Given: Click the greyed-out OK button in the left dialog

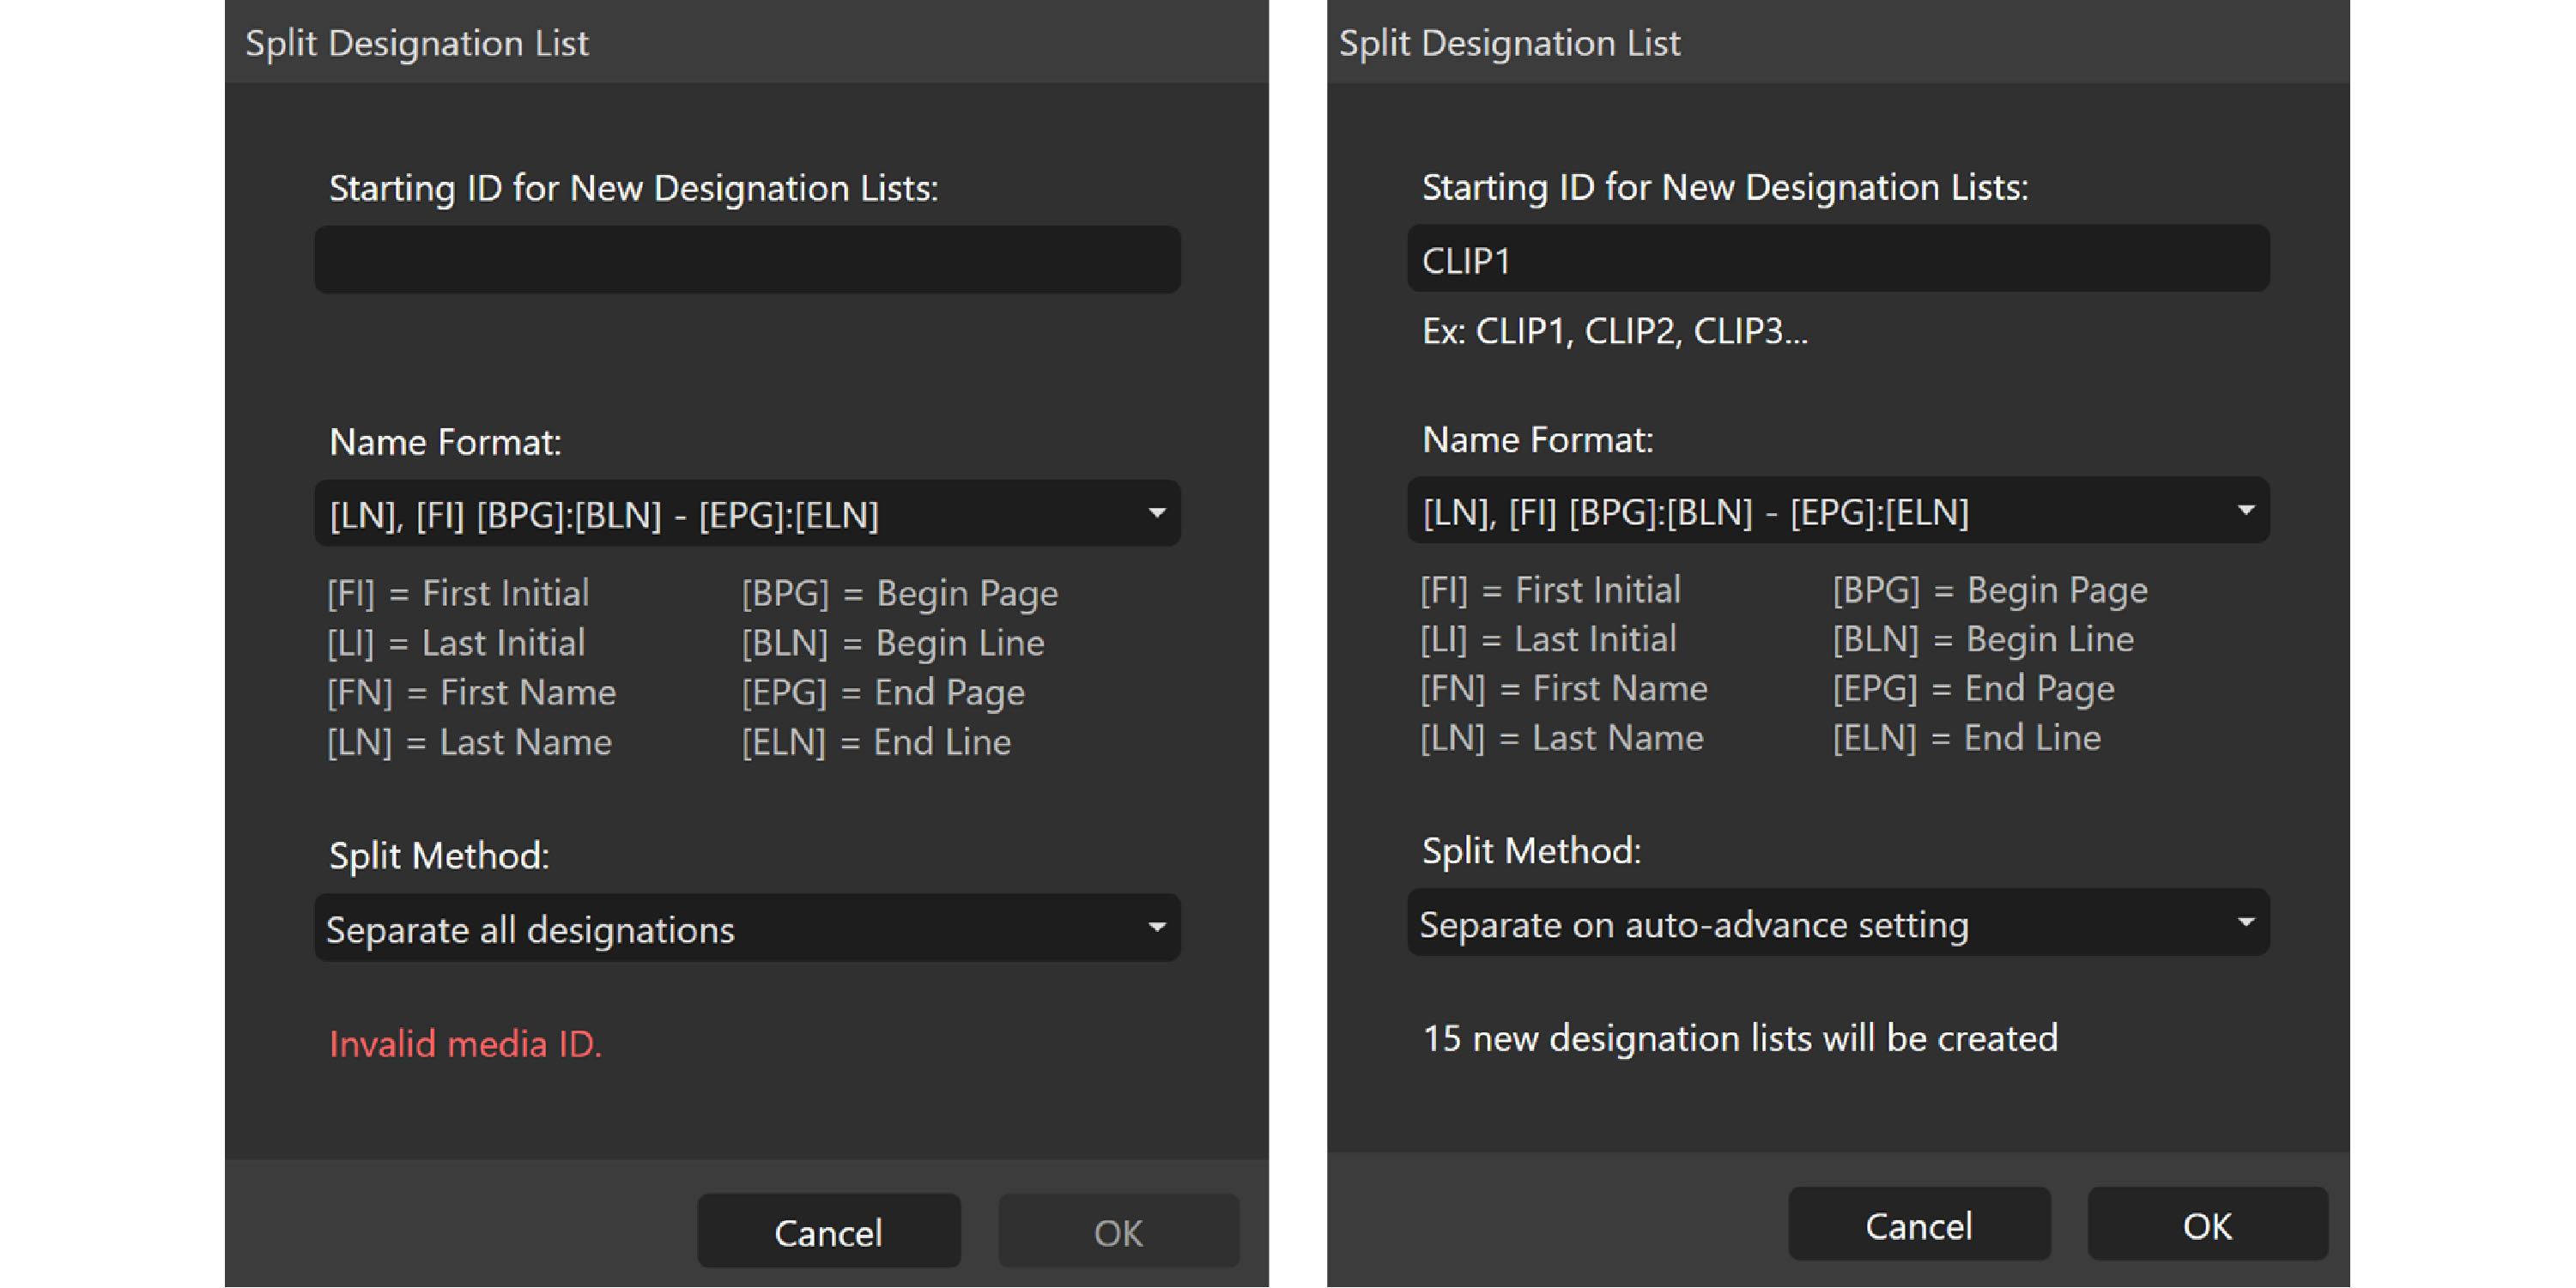Looking at the screenshot, I should point(1117,1232).
